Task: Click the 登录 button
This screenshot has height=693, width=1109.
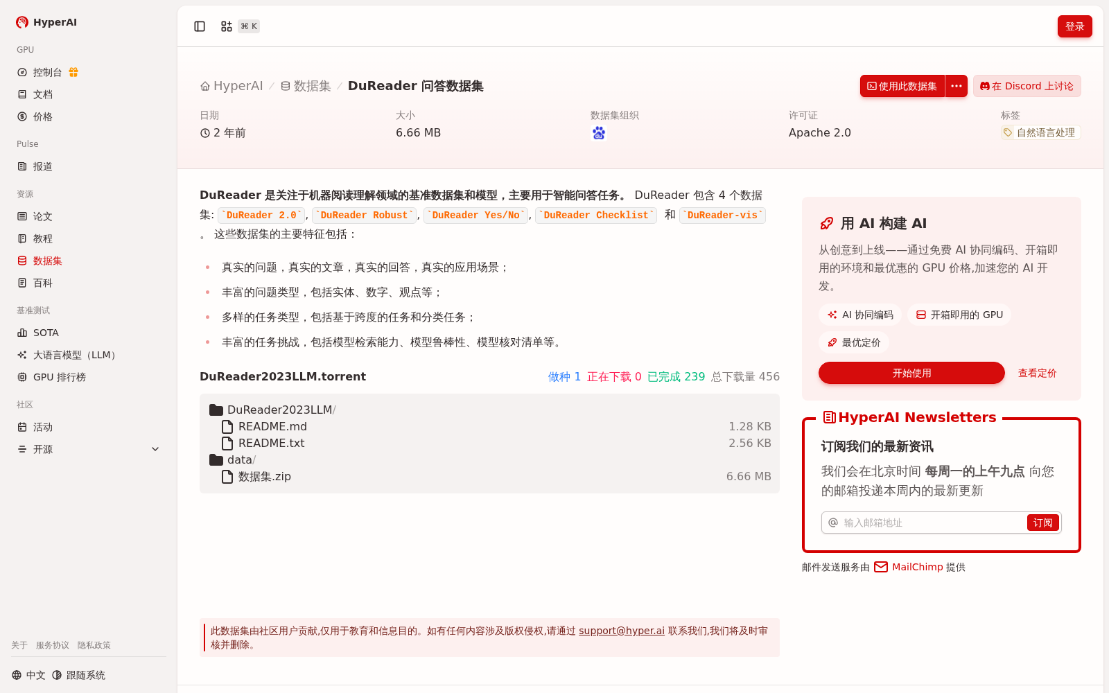Action: (x=1074, y=26)
